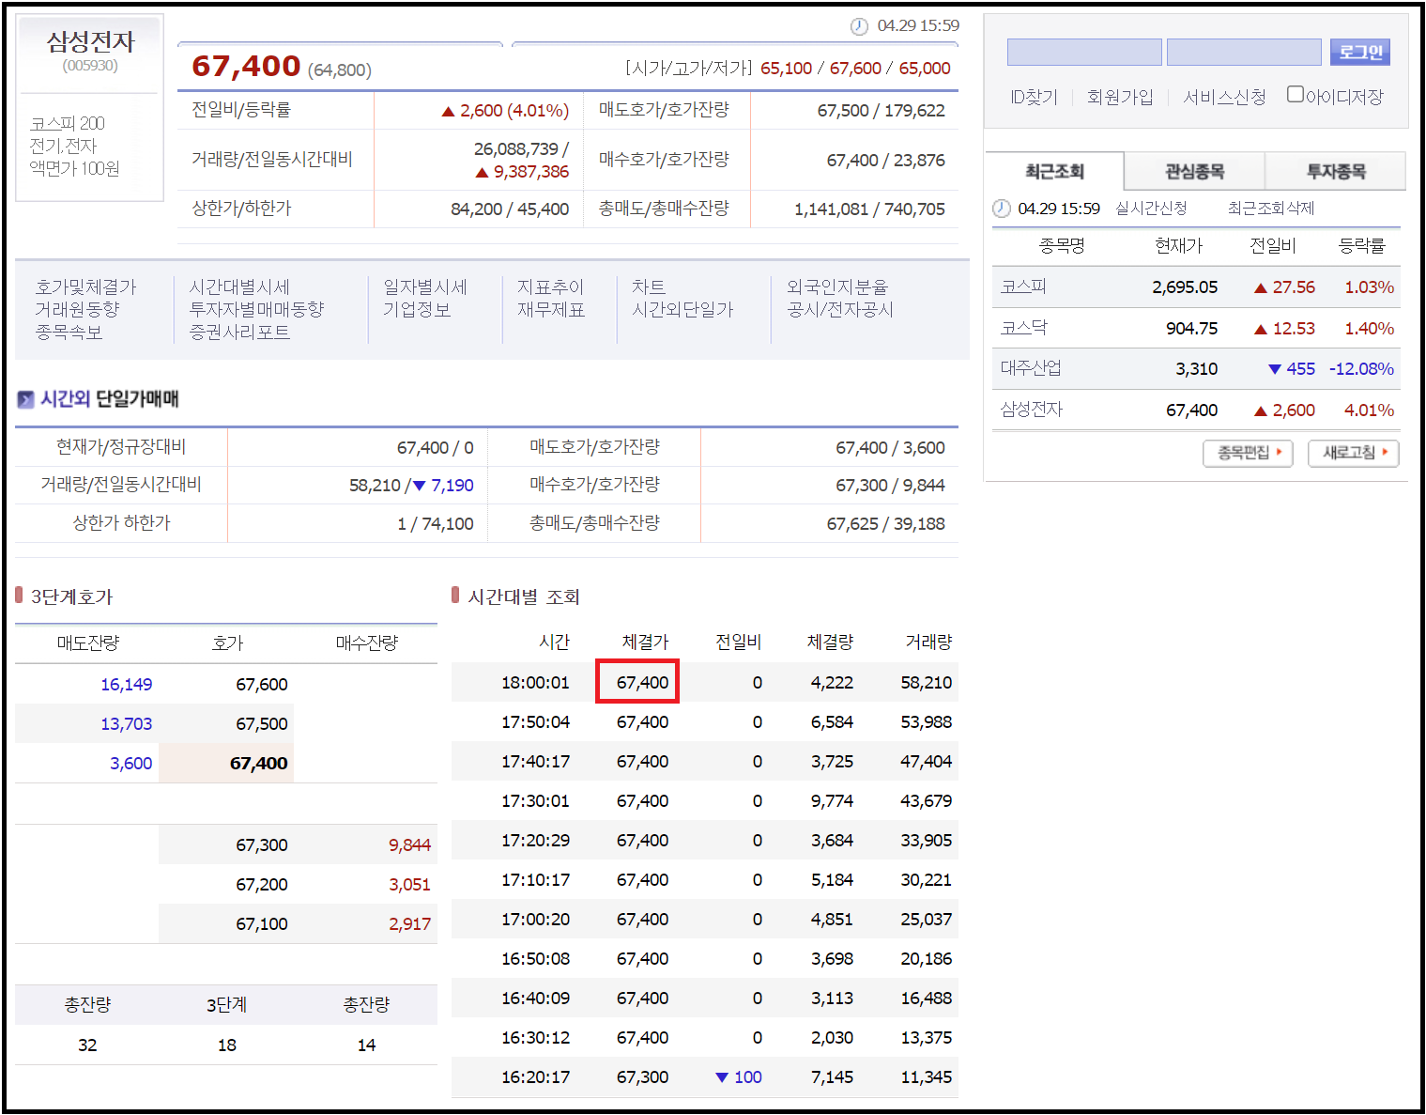Image resolution: width=1426 pixels, height=1115 pixels.
Task: Click the 18:00:01 time entry
Action: (x=535, y=683)
